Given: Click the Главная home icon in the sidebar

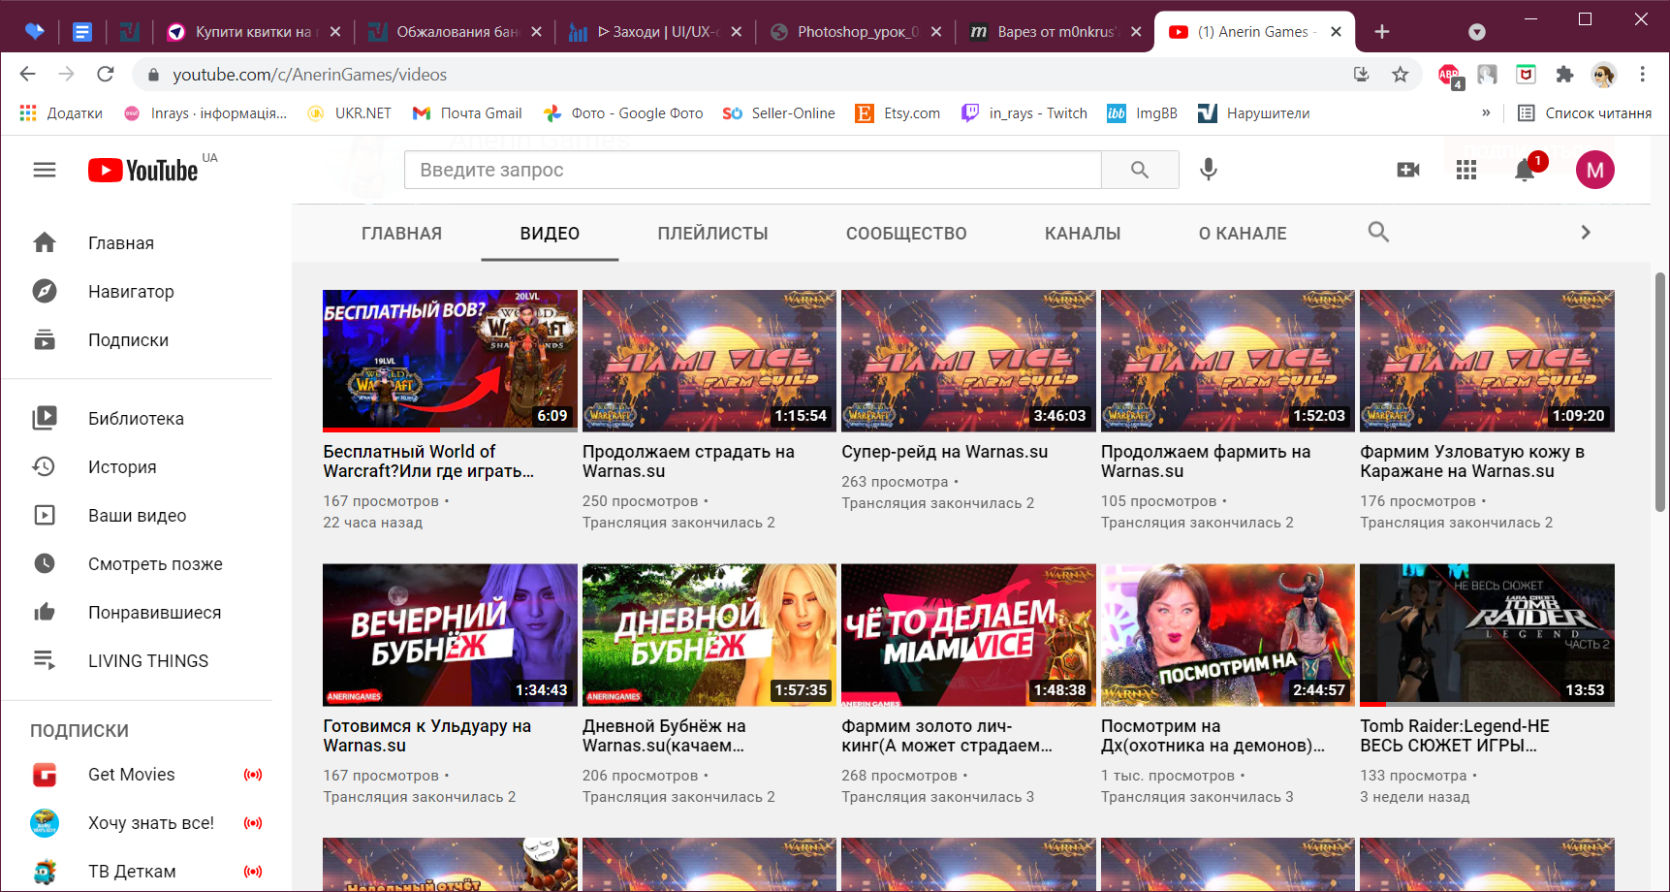Looking at the screenshot, I should [45, 242].
